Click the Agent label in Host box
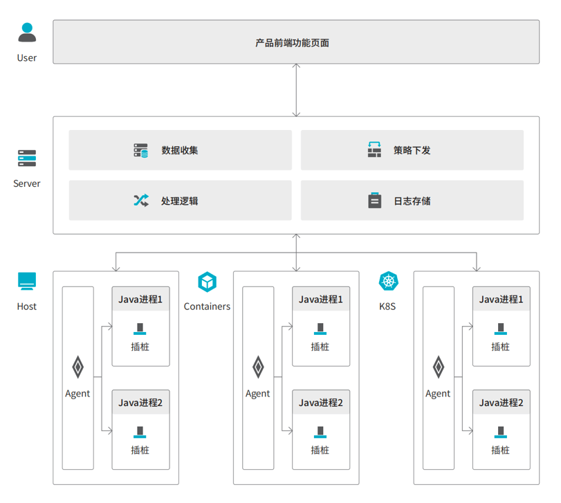 coord(77,394)
